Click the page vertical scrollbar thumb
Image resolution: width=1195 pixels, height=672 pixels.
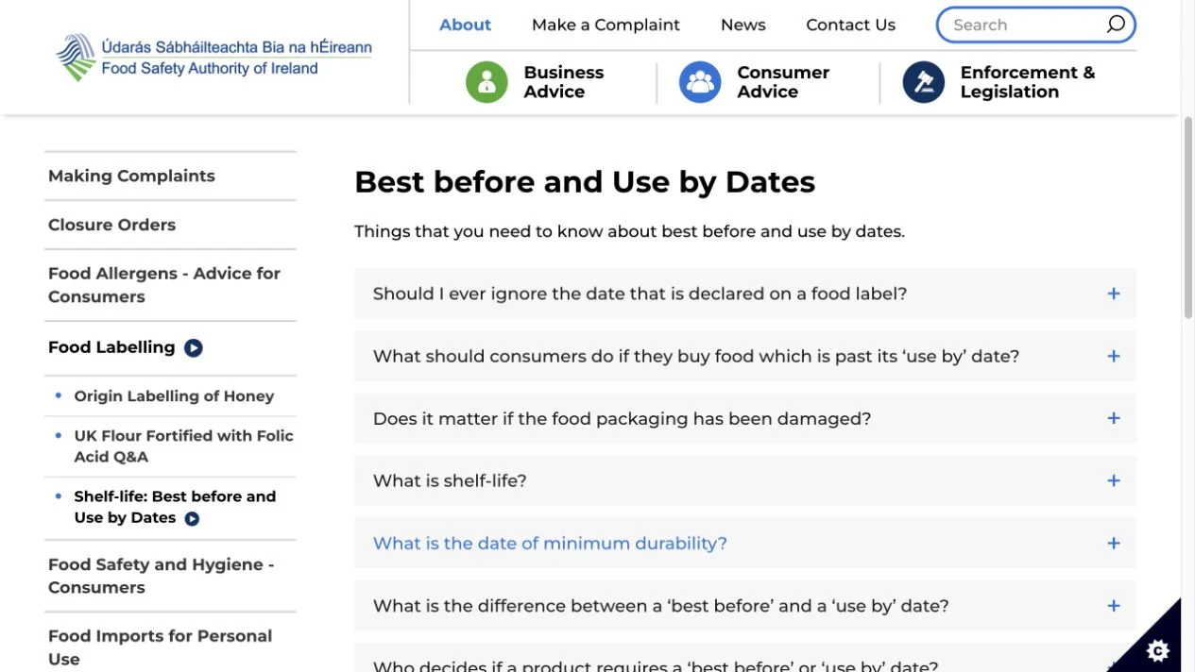1188,217
